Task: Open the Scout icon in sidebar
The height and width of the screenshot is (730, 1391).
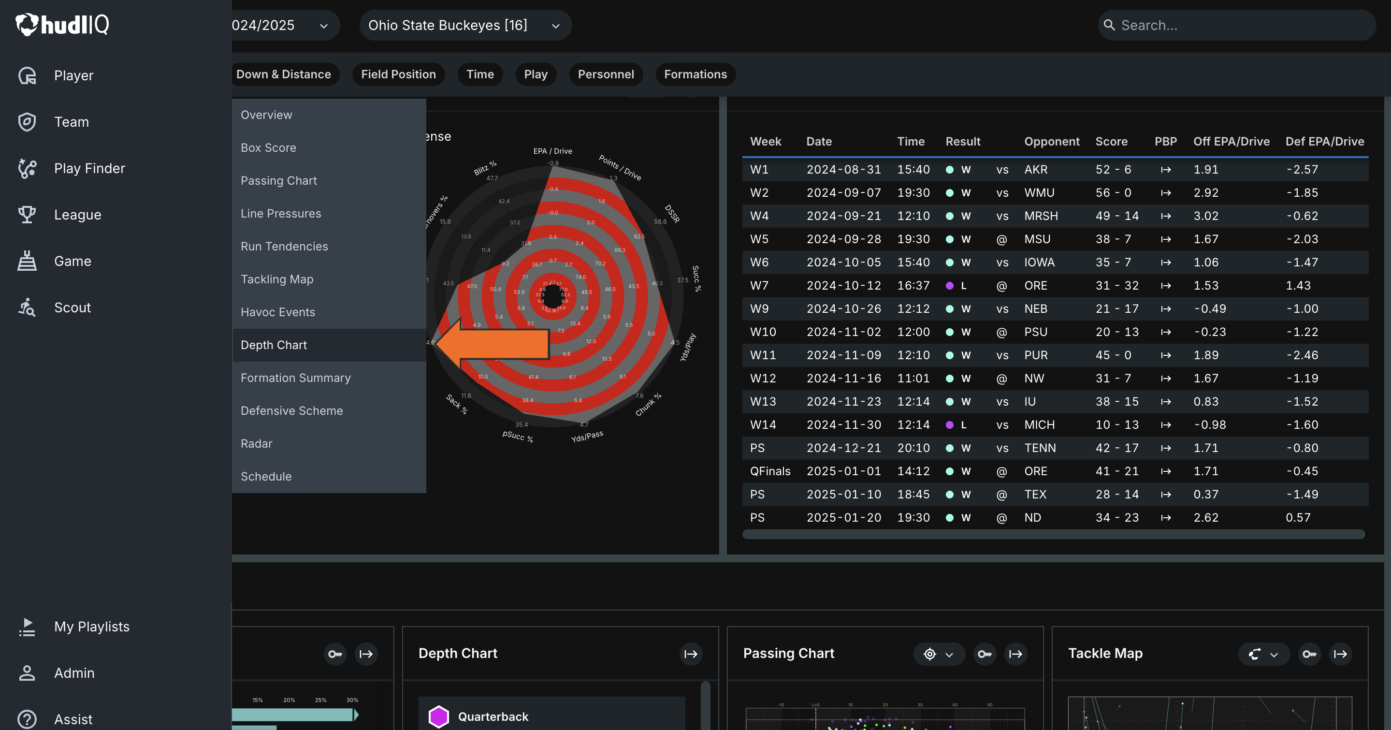Action: point(27,308)
